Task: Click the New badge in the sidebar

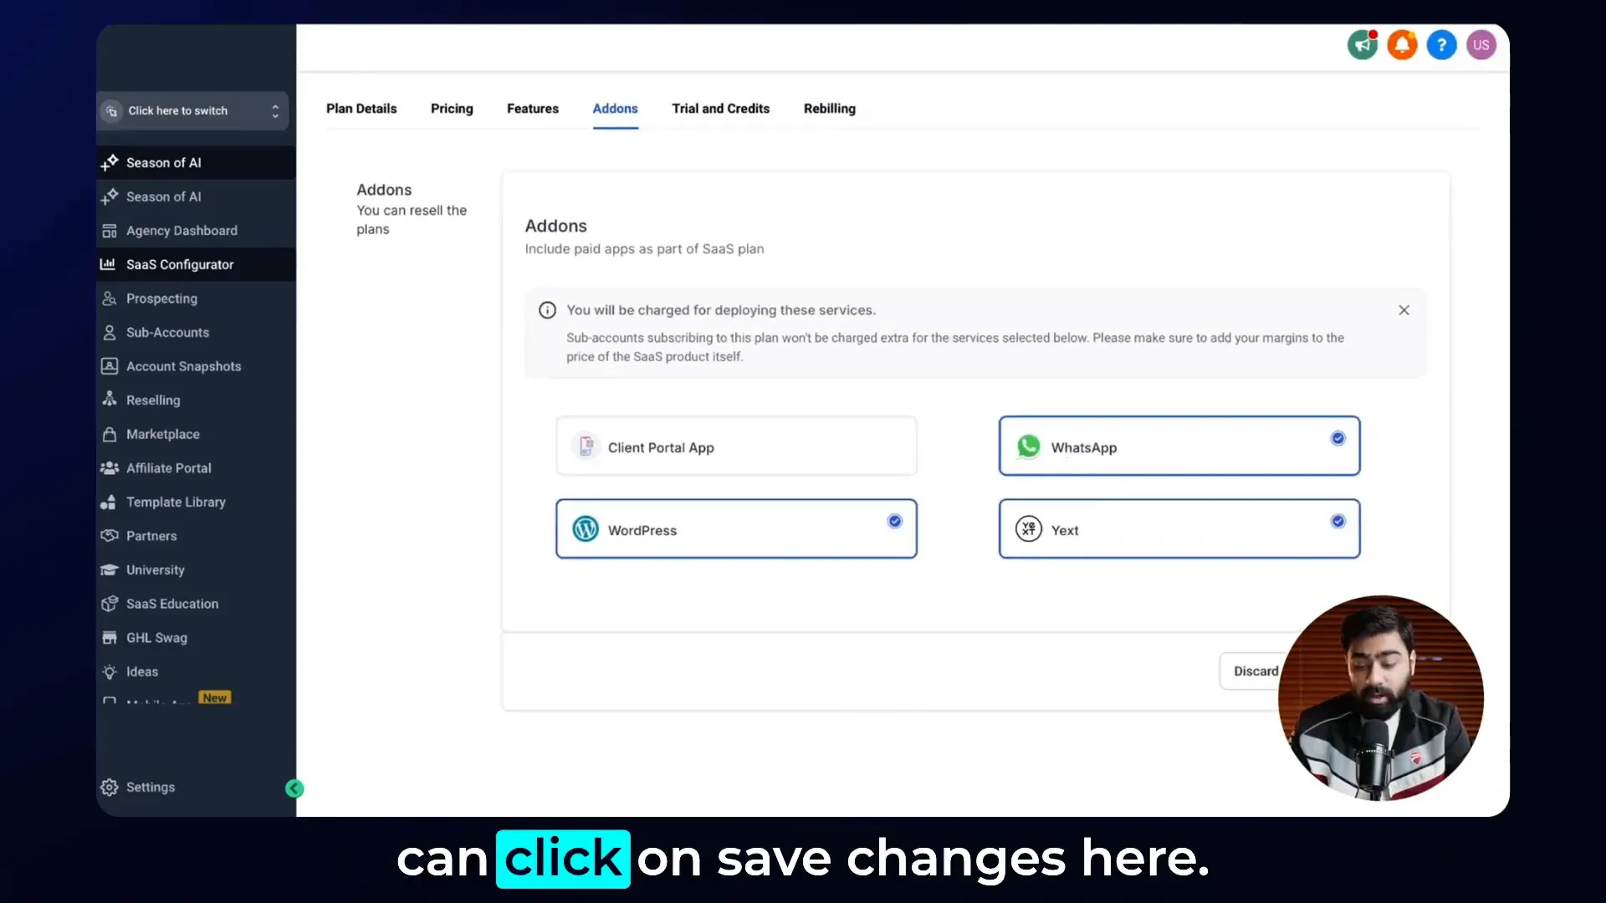Action: [x=215, y=697]
